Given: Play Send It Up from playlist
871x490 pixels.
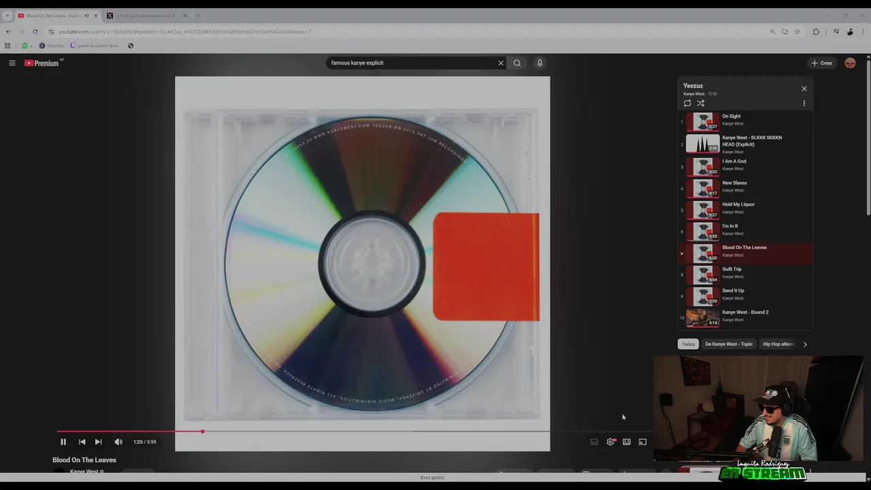Looking at the screenshot, I should coord(746,295).
